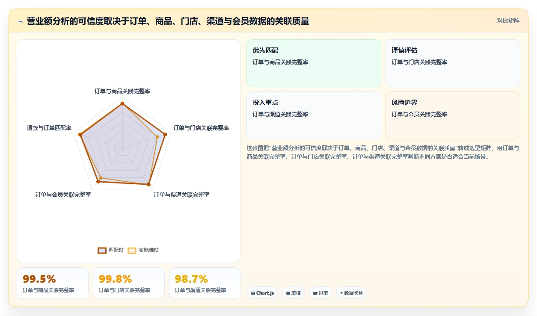Click the 表格 tag
This screenshot has height=316, width=537.
click(293, 293)
